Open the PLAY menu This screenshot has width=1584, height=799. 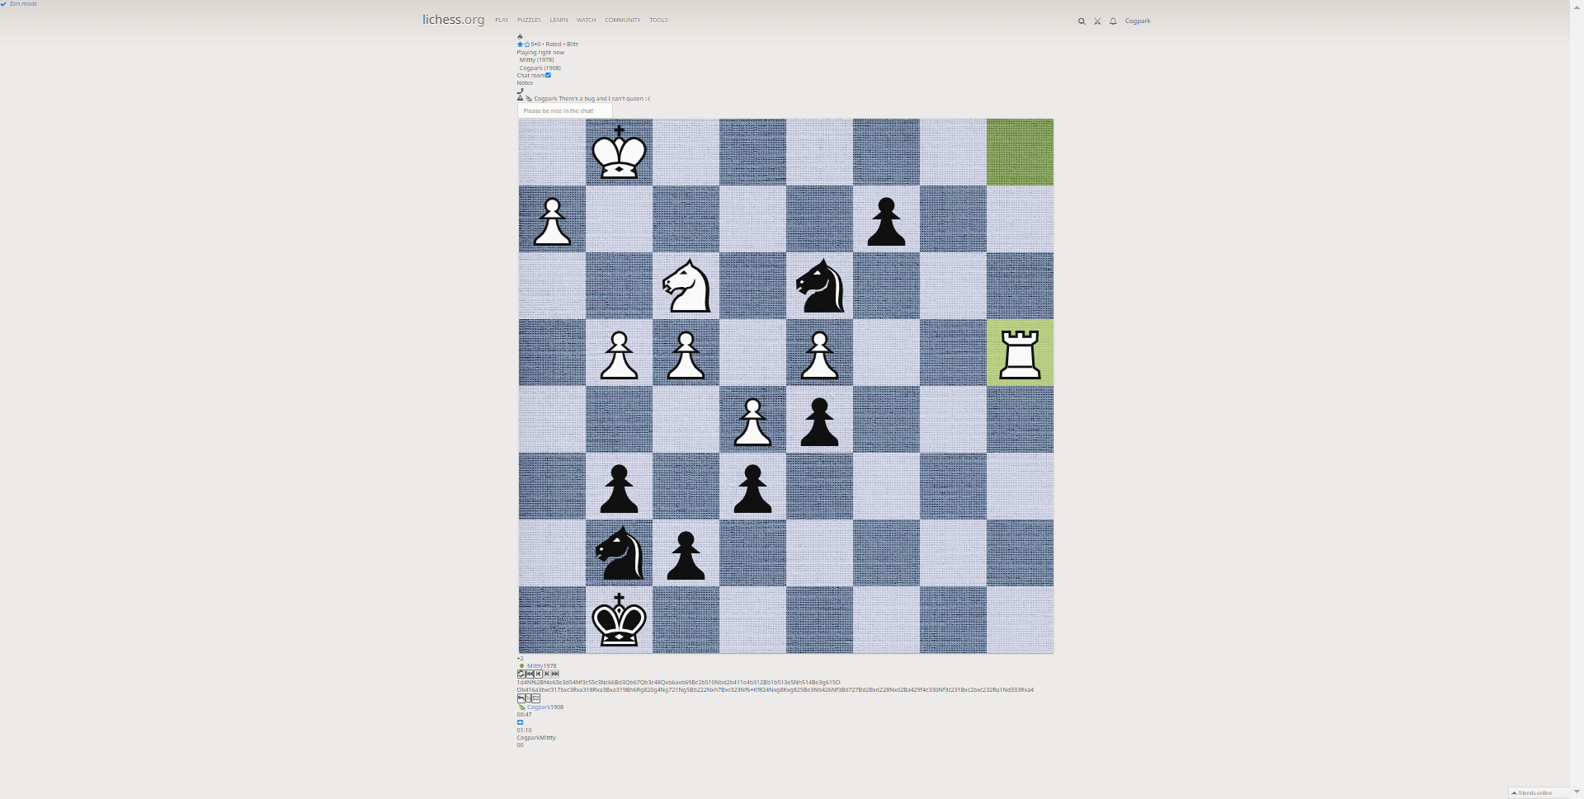501,20
